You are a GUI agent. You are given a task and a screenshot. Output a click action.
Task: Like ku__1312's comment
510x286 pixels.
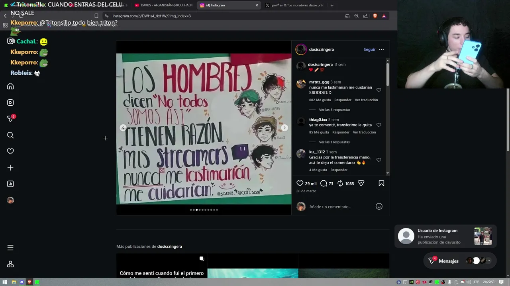(x=379, y=160)
